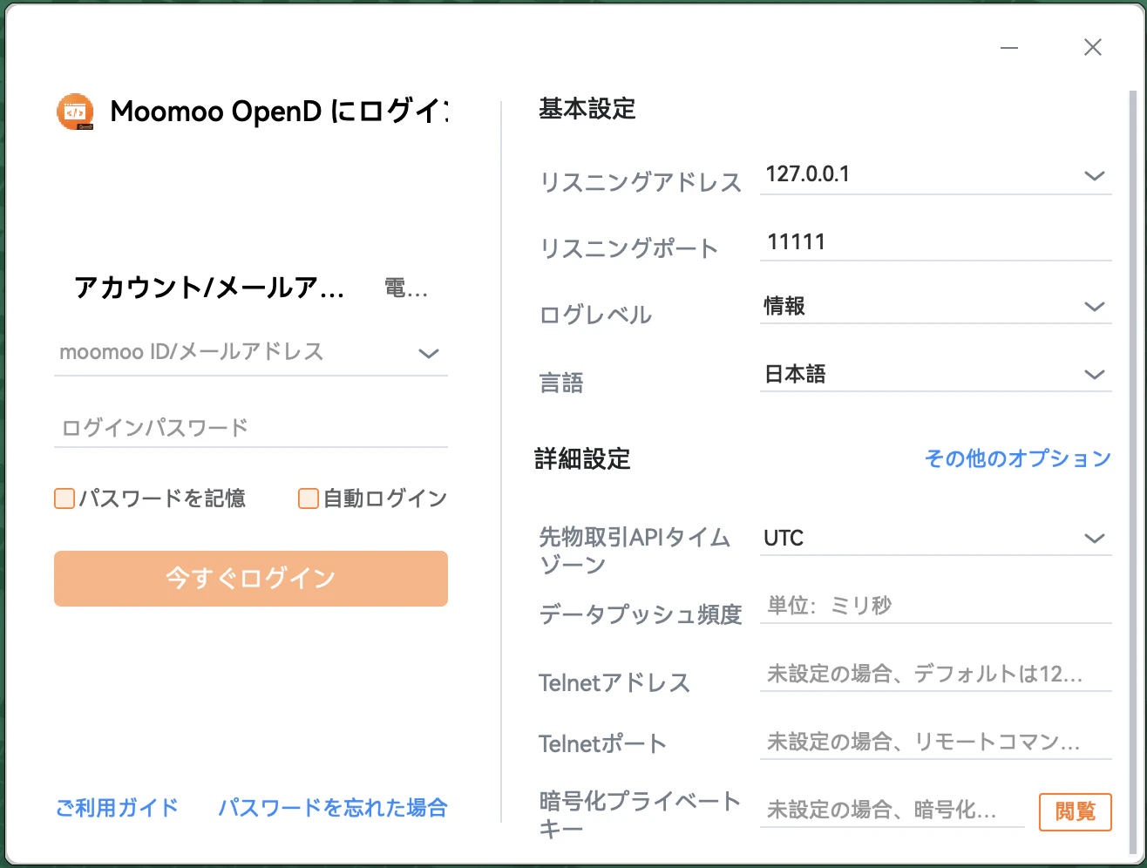Close the OpenD login window
Viewport: 1147px width, 868px height.
tap(1093, 47)
